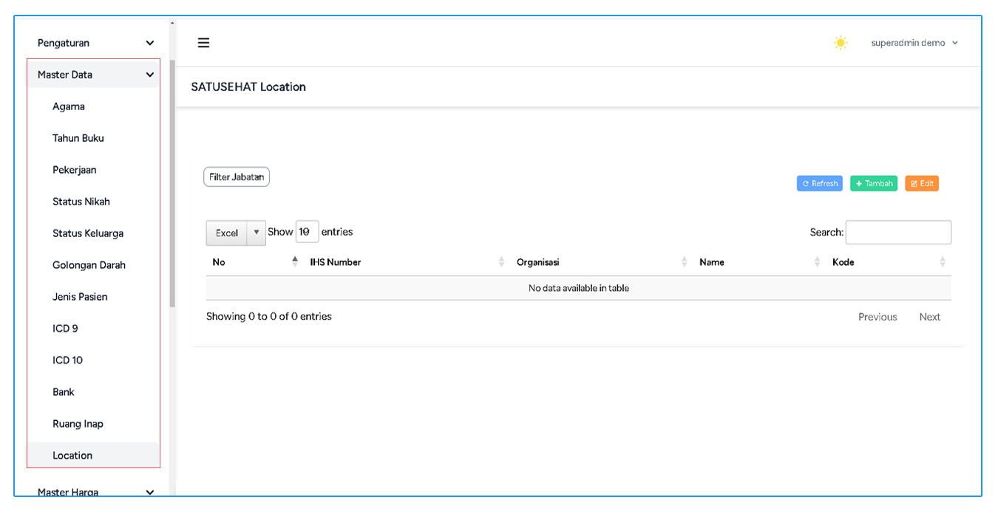Click the orange Edit button
998x514 pixels.
pos(921,183)
